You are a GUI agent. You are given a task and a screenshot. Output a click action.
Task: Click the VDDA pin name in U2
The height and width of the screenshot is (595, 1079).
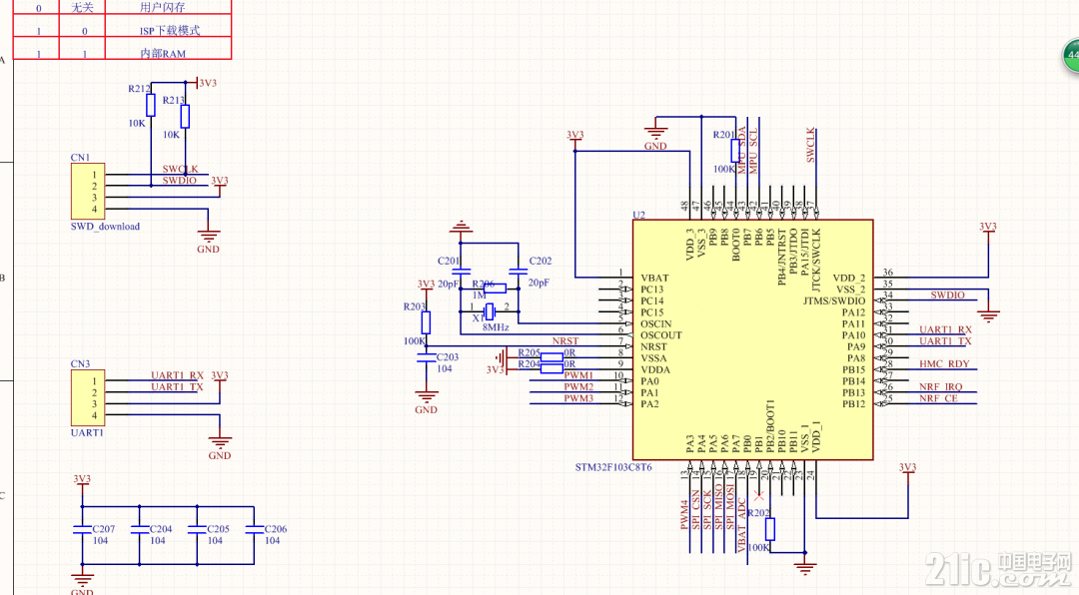coord(655,370)
